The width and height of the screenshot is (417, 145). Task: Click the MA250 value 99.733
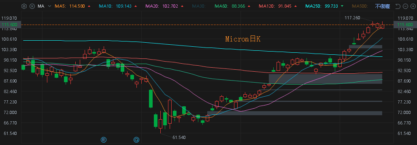331,6
